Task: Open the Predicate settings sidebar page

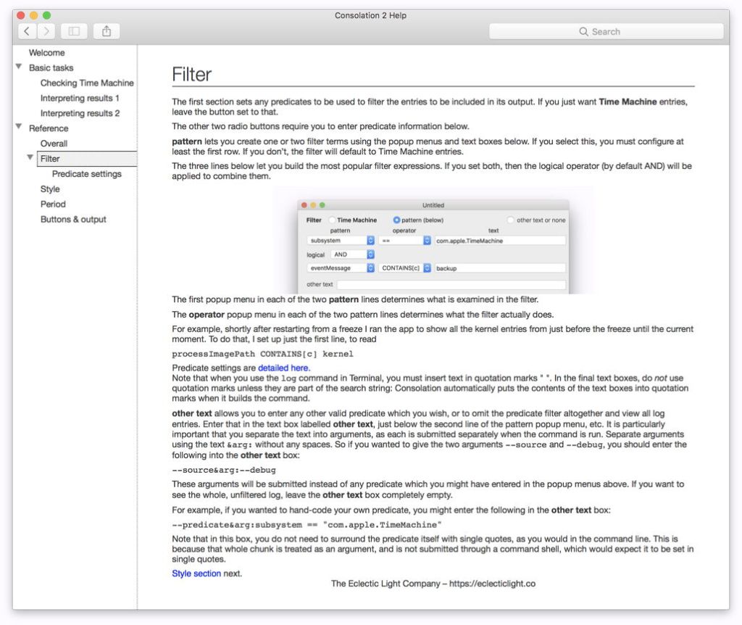Action: [x=86, y=174]
